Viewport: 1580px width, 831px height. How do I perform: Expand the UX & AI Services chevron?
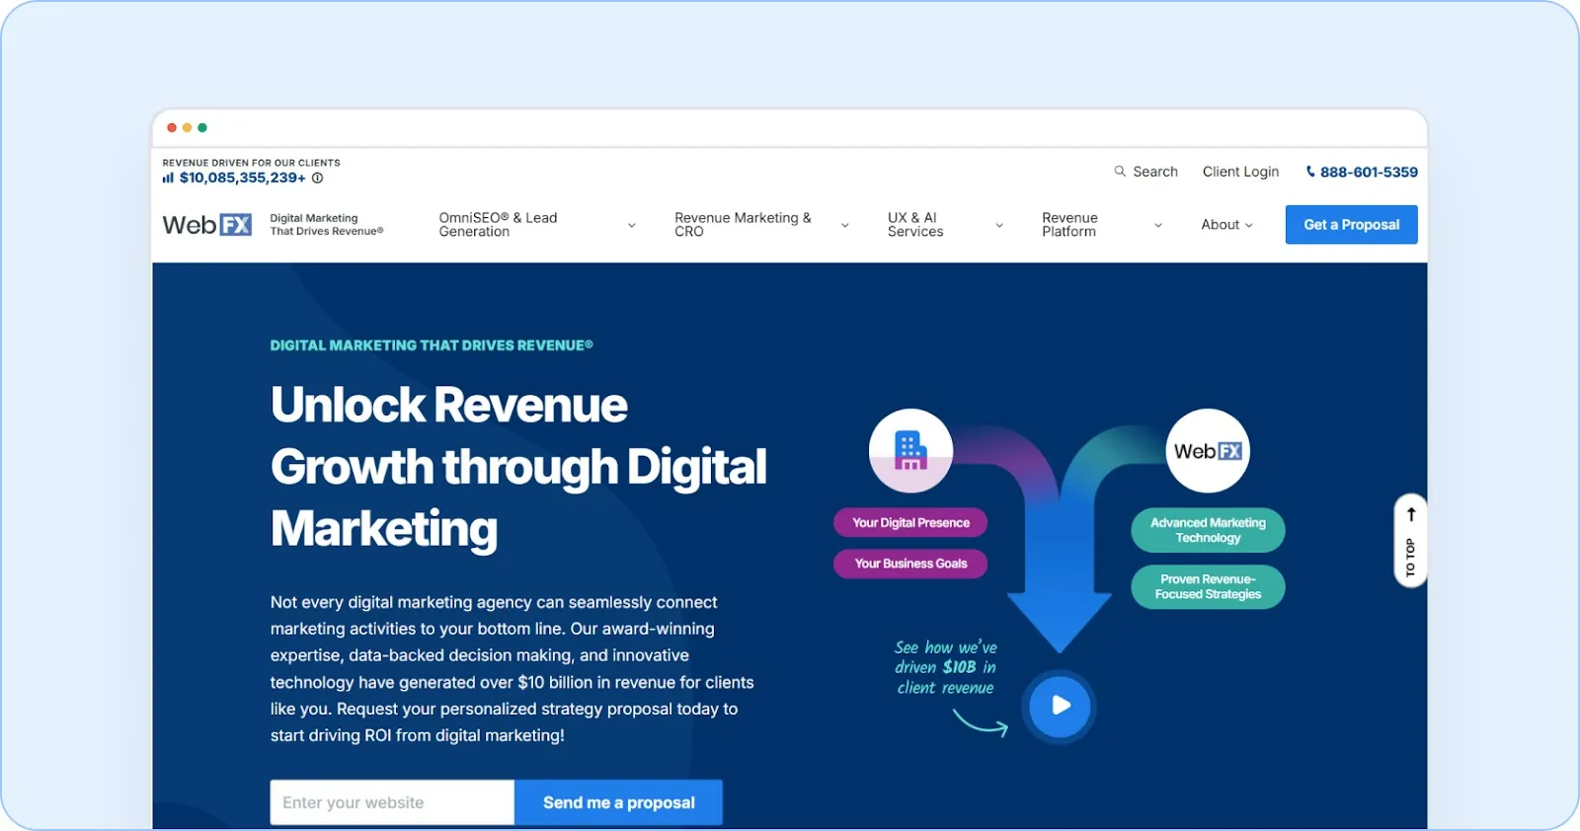[999, 226]
